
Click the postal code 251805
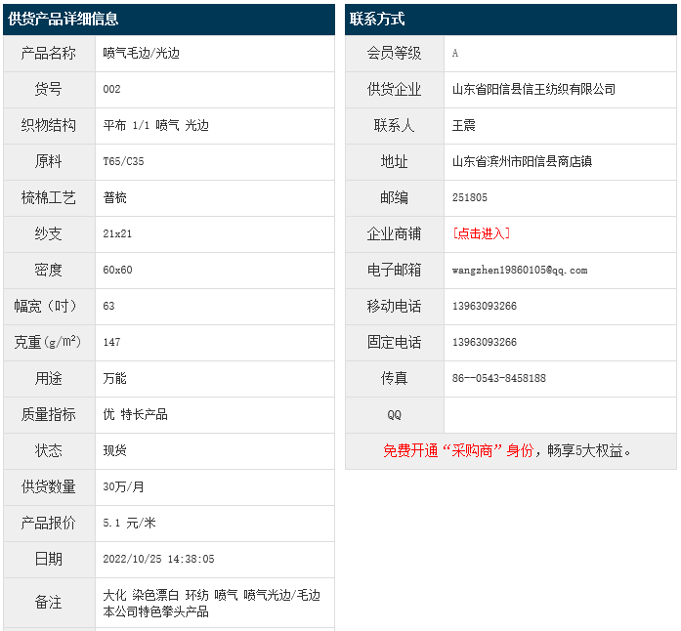[470, 197]
